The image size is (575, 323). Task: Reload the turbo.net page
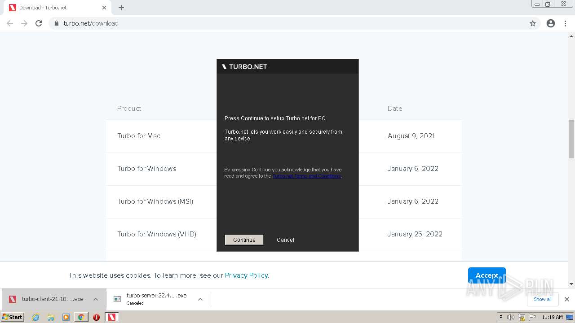coord(39,23)
